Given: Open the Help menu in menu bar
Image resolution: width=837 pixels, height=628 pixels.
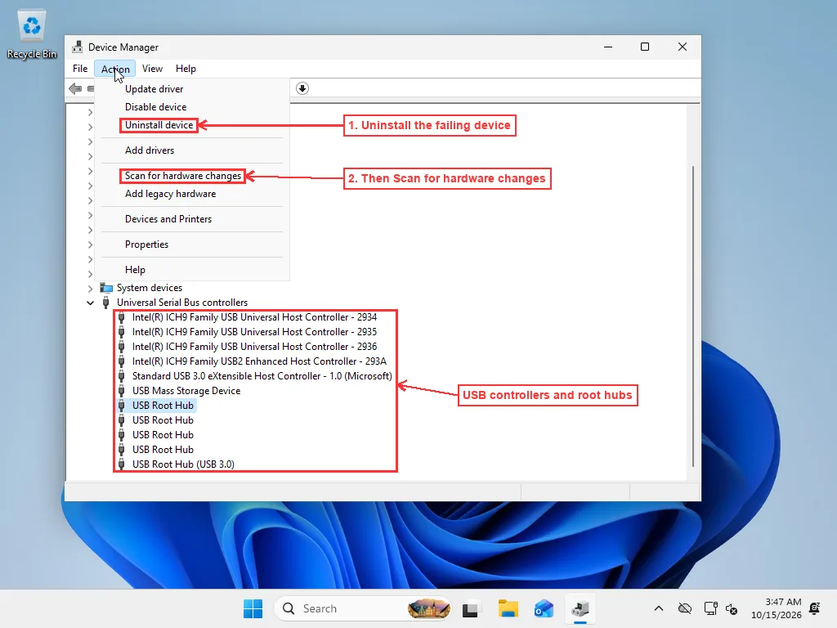Looking at the screenshot, I should point(186,69).
